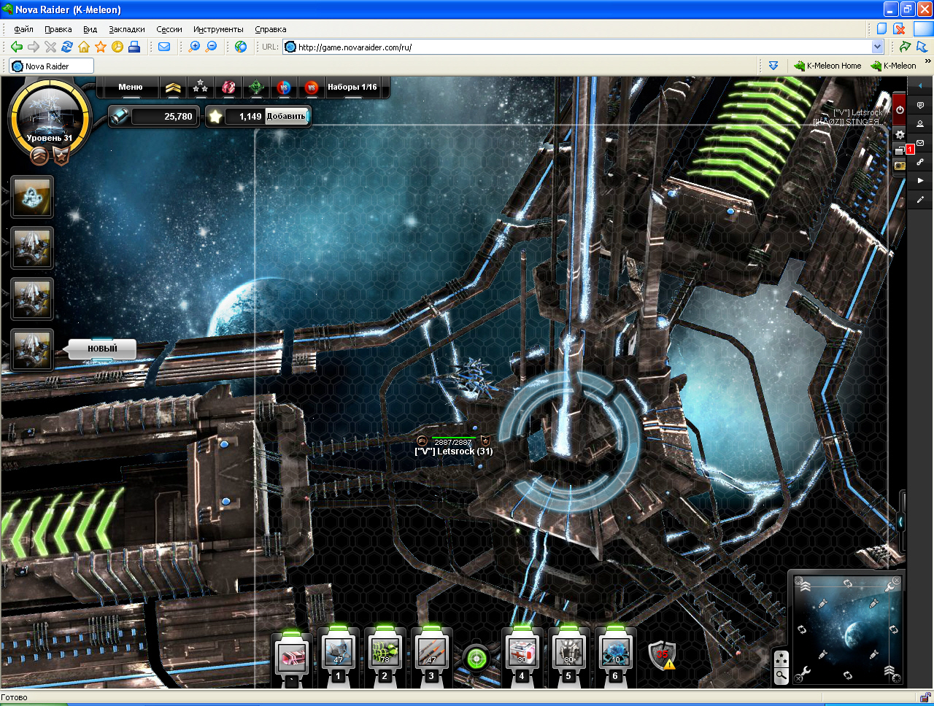This screenshot has width=934, height=706.
Task: Click the Меню game button
Action: point(131,87)
